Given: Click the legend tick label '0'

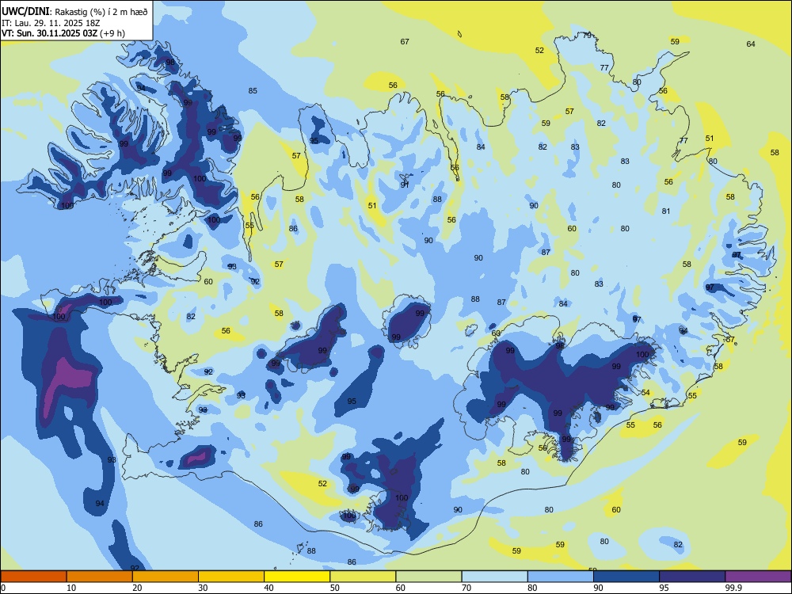Looking at the screenshot, I should point(3,588).
